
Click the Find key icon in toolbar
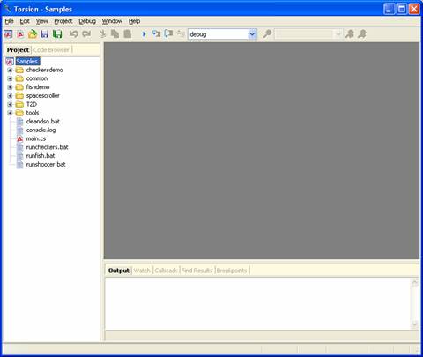point(267,34)
